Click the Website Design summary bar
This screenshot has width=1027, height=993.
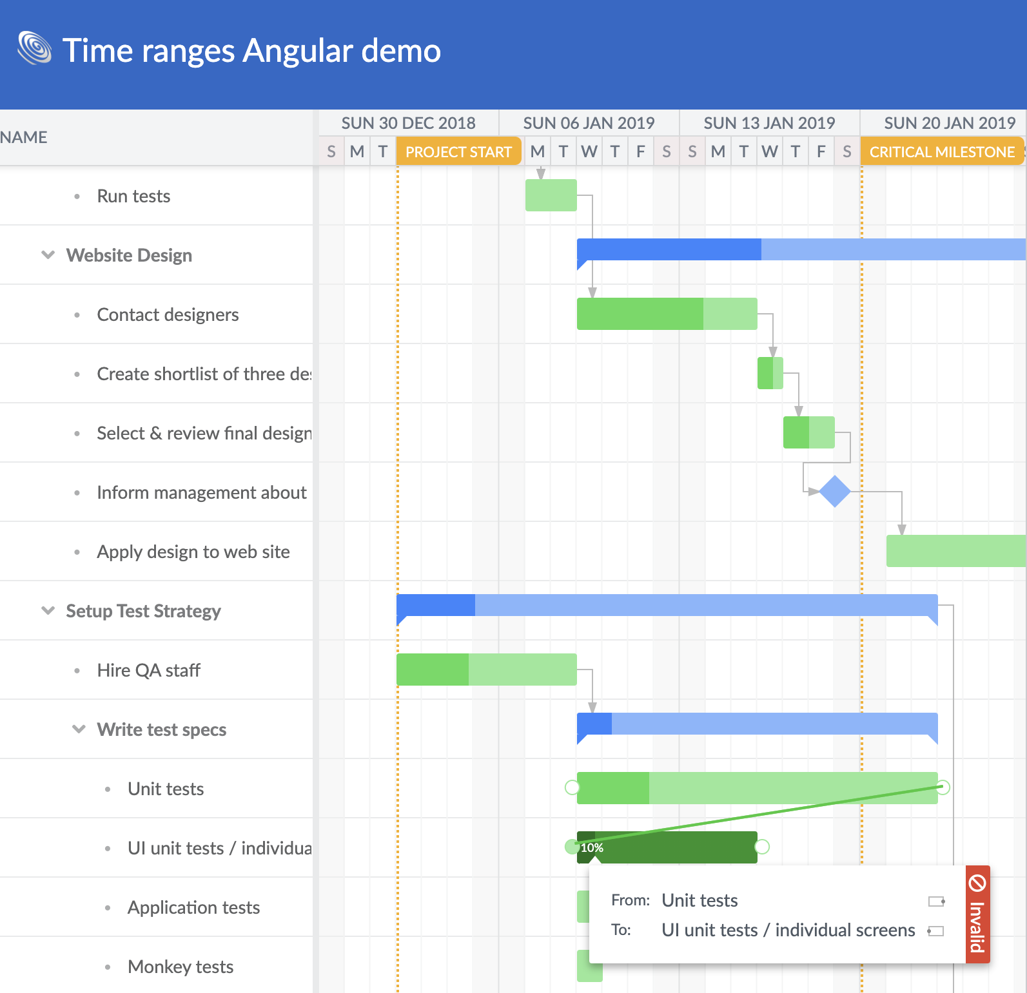tap(801, 249)
